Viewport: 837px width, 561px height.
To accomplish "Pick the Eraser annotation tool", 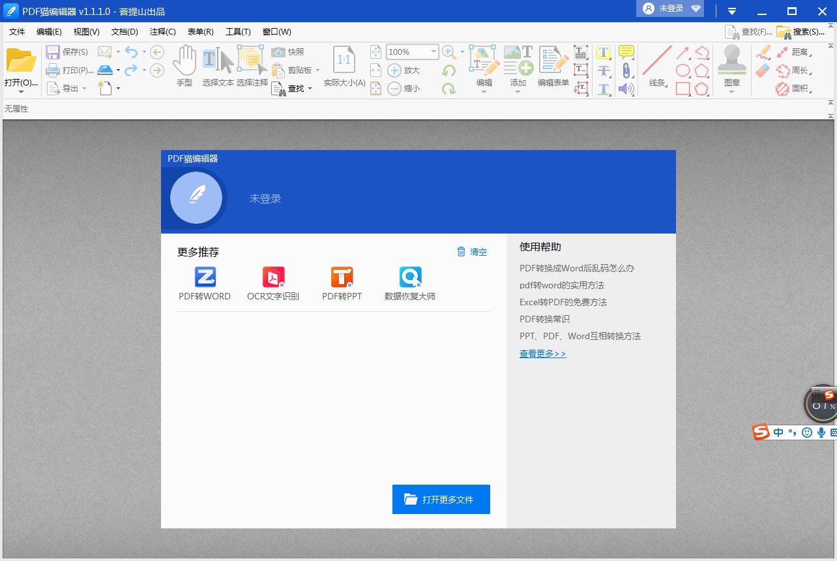I will tap(761, 69).
